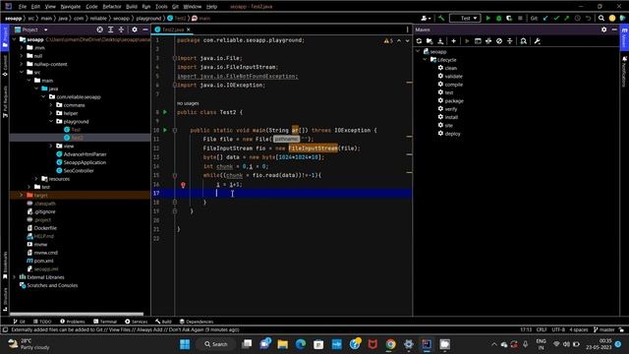Collapse all in Maven tool window
629x354 pixels.
tap(510, 41)
